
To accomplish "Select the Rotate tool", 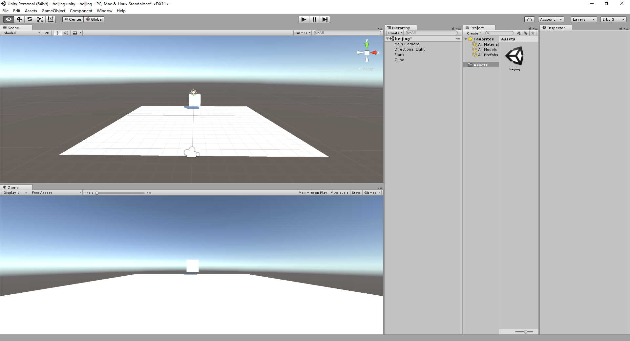I will click(30, 19).
